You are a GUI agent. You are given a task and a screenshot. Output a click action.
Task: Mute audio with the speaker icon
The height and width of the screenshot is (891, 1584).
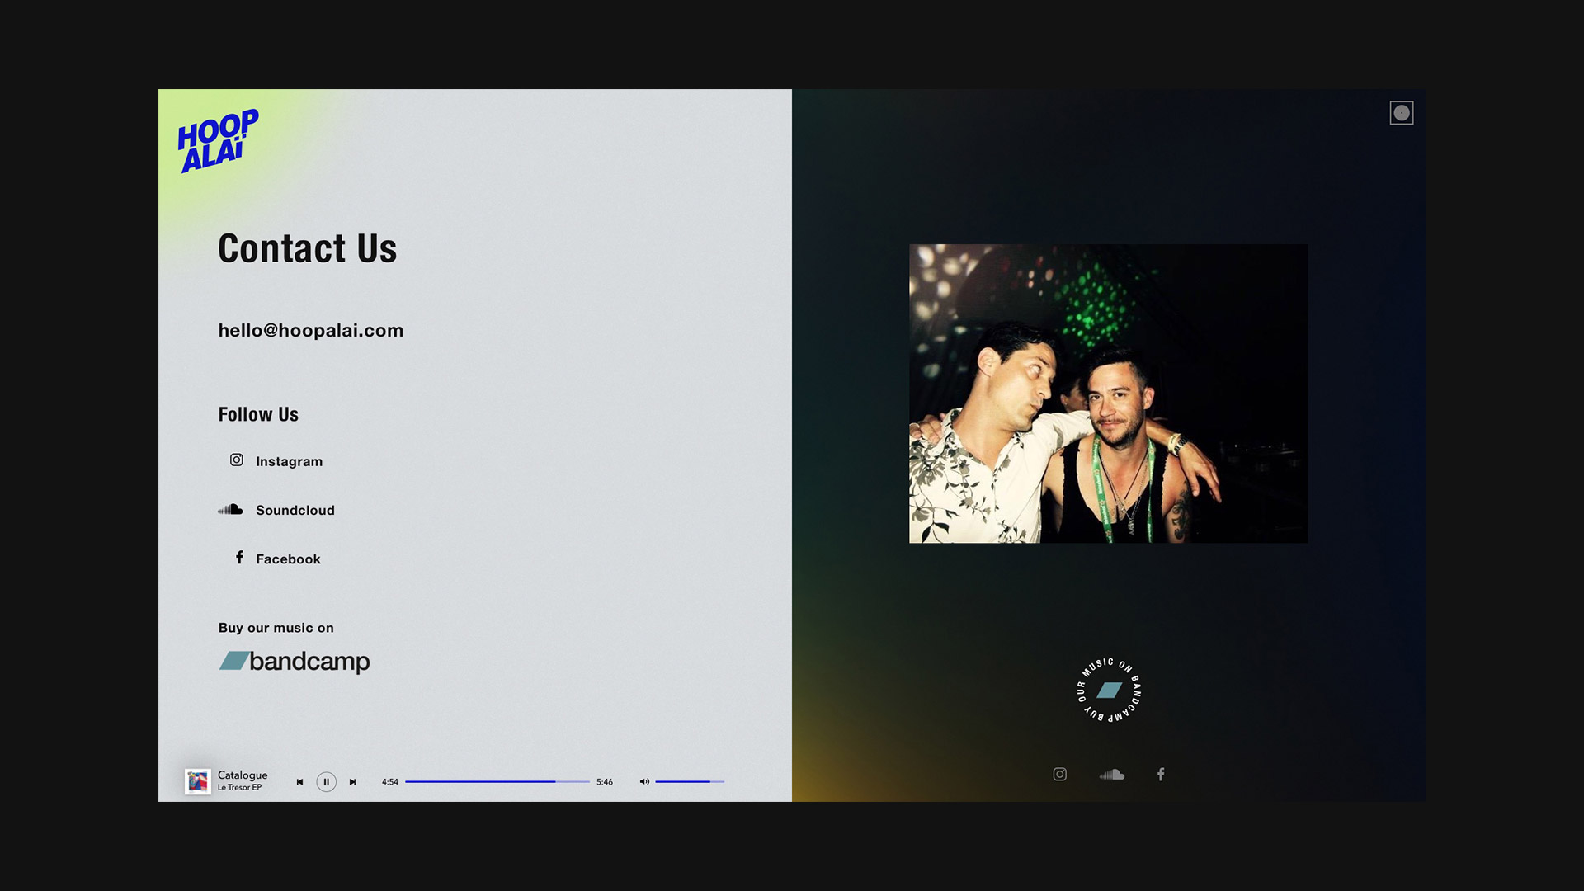[644, 781]
